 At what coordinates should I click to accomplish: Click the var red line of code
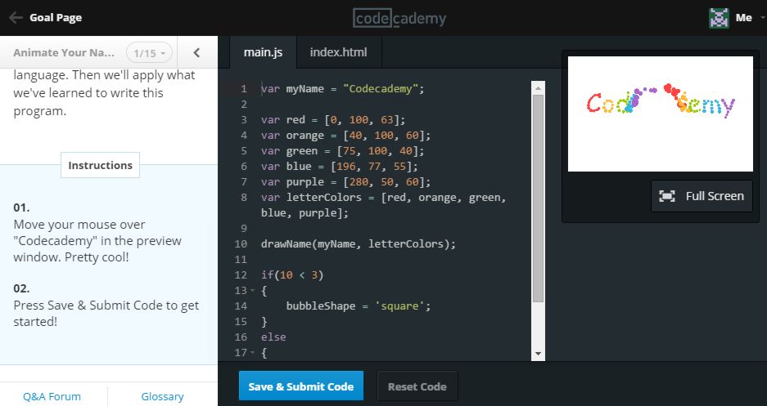(333, 119)
